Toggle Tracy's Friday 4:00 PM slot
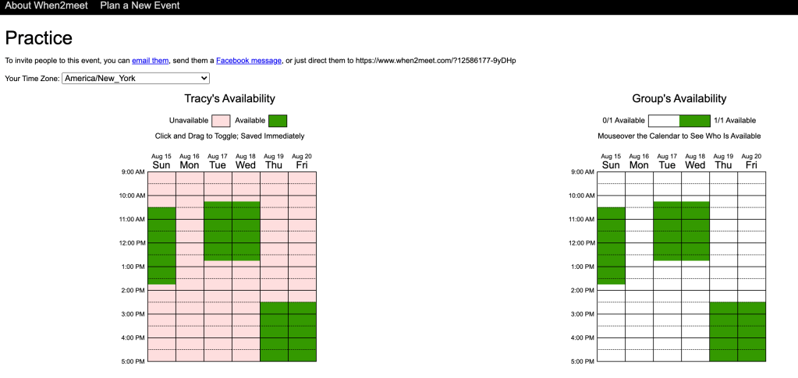The height and width of the screenshot is (378, 798). pos(302,341)
